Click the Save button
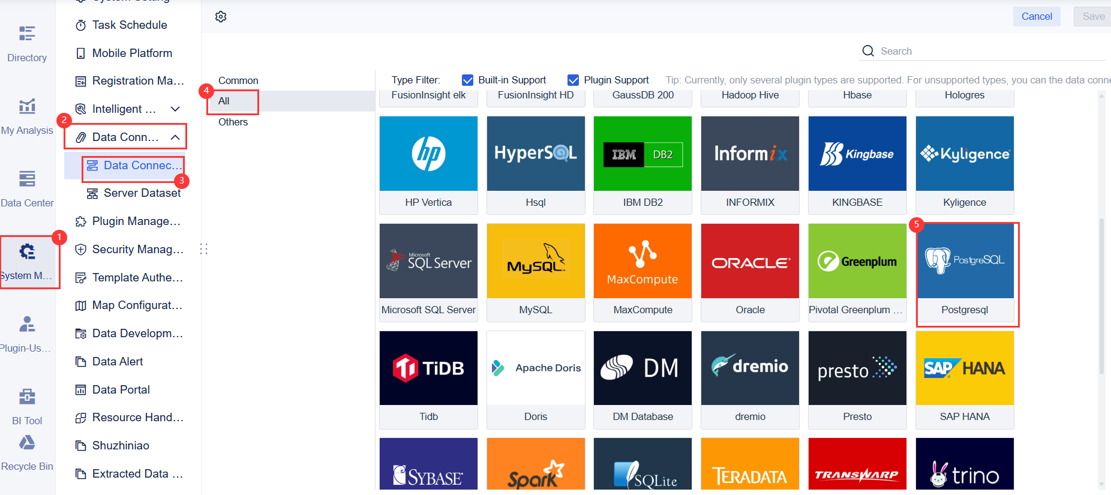The width and height of the screenshot is (1111, 495). coord(1093,17)
